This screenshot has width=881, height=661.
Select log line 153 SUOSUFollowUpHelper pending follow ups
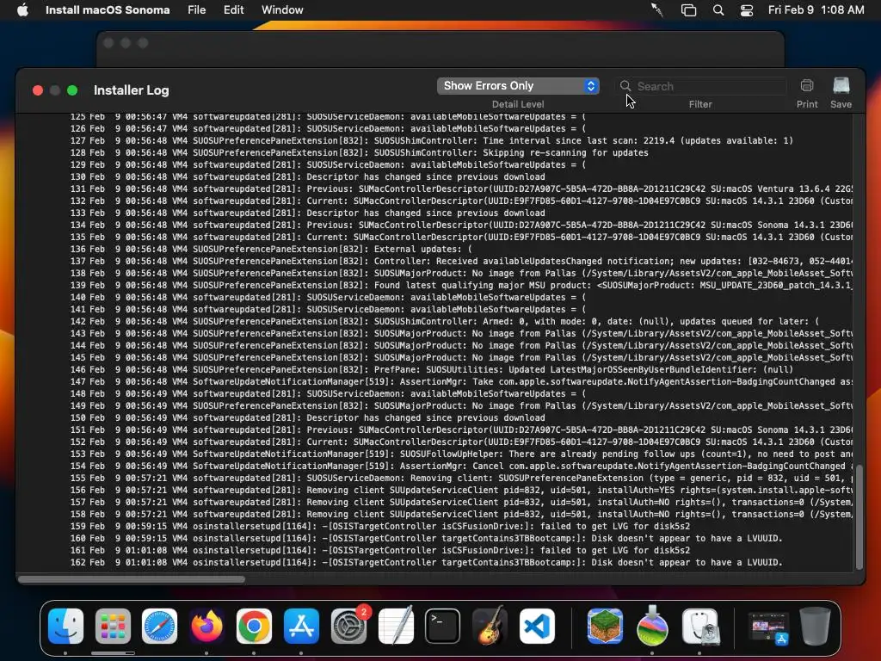point(461,454)
